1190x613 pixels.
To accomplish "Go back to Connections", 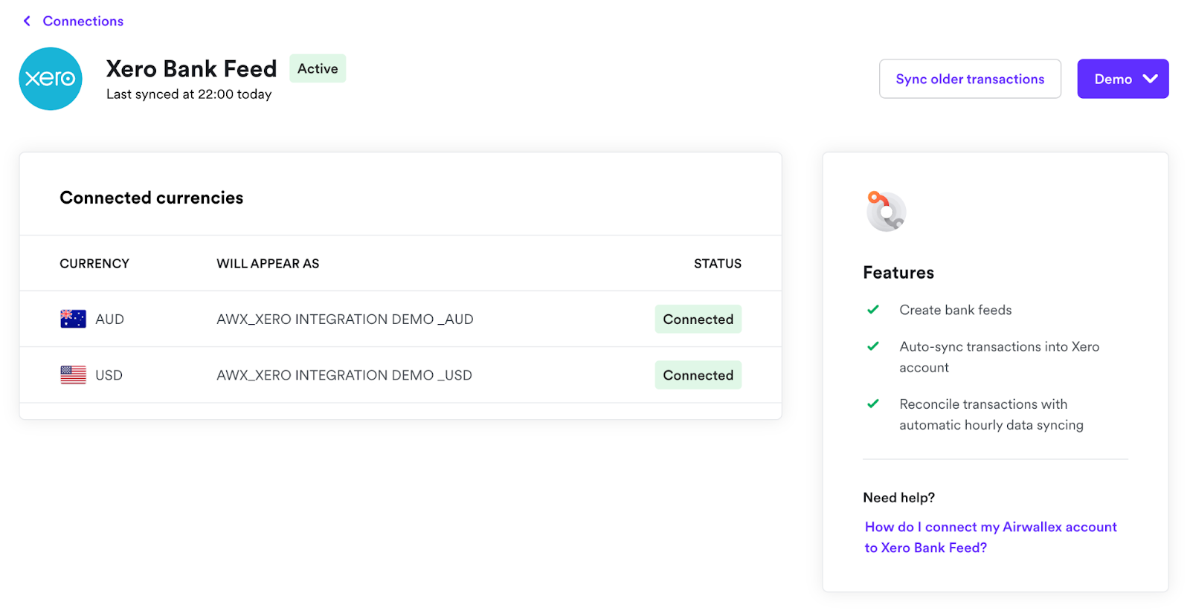I will pyautogui.click(x=83, y=21).
